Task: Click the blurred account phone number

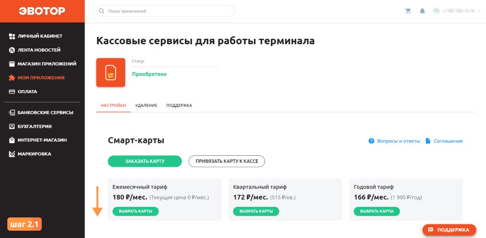Action: click(459, 11)
